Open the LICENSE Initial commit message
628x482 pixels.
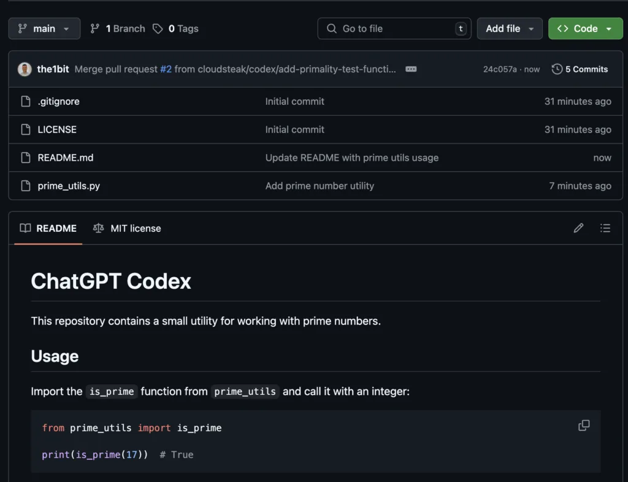(x=295, y=129)
